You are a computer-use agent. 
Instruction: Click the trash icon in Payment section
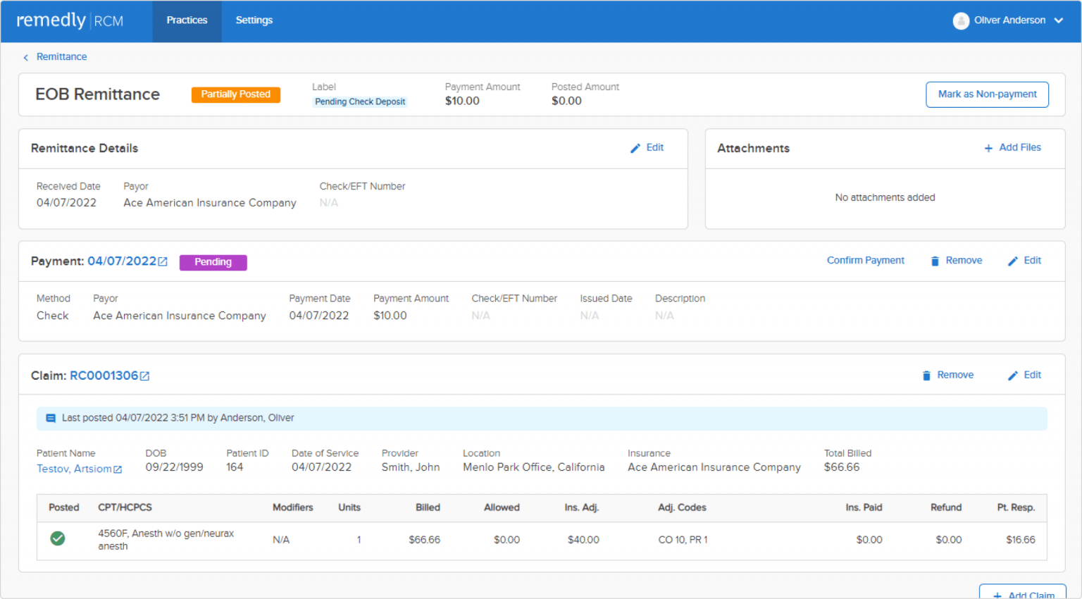click(935, 261)
